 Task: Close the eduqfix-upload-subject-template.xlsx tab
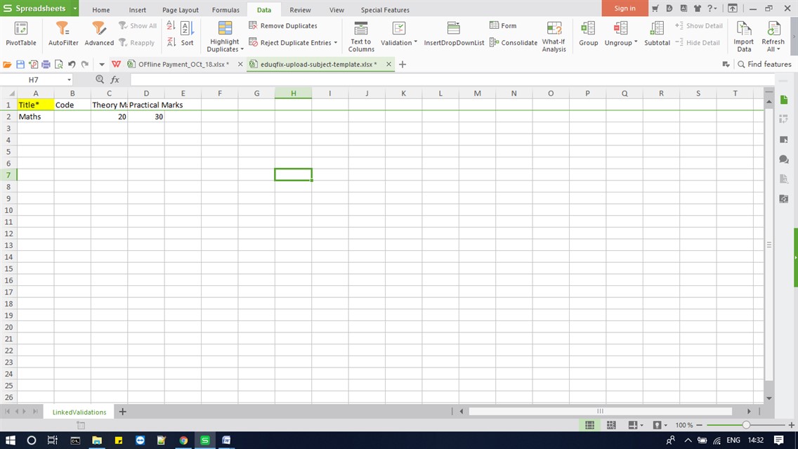point(389,64)
